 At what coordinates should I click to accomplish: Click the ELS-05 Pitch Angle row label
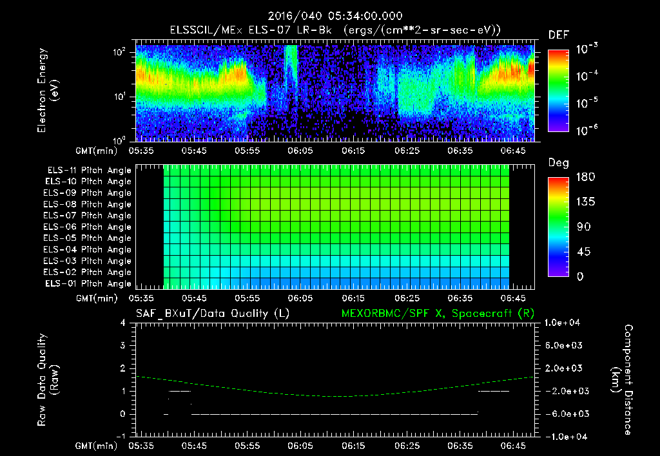87,238
